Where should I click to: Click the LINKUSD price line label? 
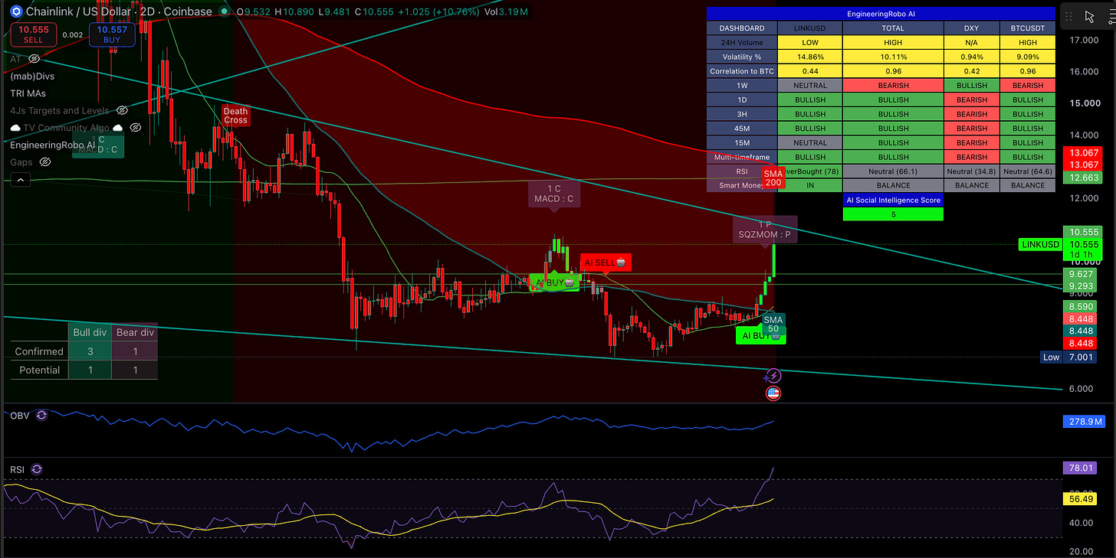coord(1040,245)
